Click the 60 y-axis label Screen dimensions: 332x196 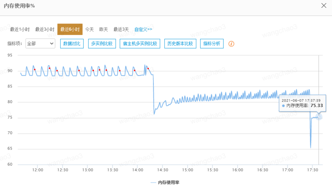coord(10,164)
